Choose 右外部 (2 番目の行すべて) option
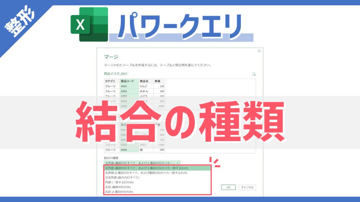Viewport: 360px width, 202px height. click(x=157, y=173)
